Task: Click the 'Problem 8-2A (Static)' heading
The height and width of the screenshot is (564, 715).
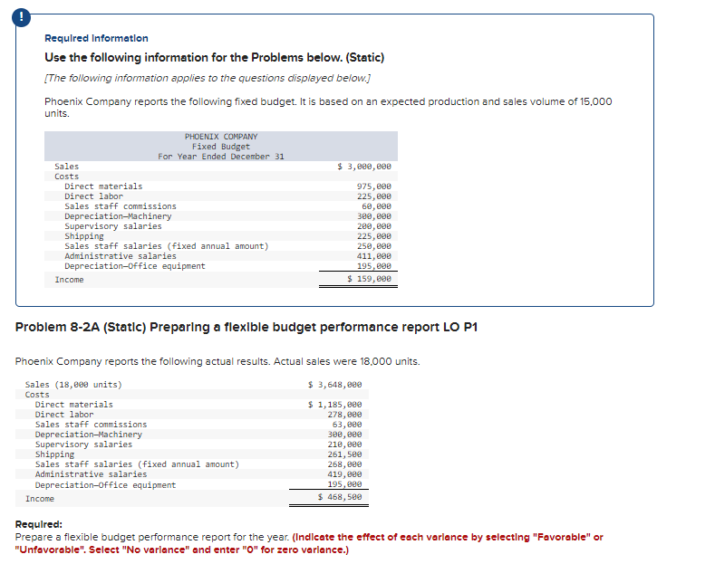Action: [246, 327]
